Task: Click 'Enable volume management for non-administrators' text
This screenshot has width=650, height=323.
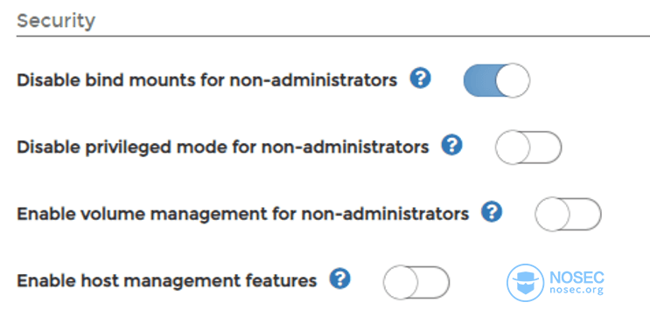Action: point(242,214)
